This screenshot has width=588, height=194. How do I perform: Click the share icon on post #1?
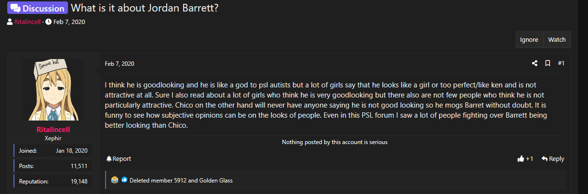click(x=535, y=63)
